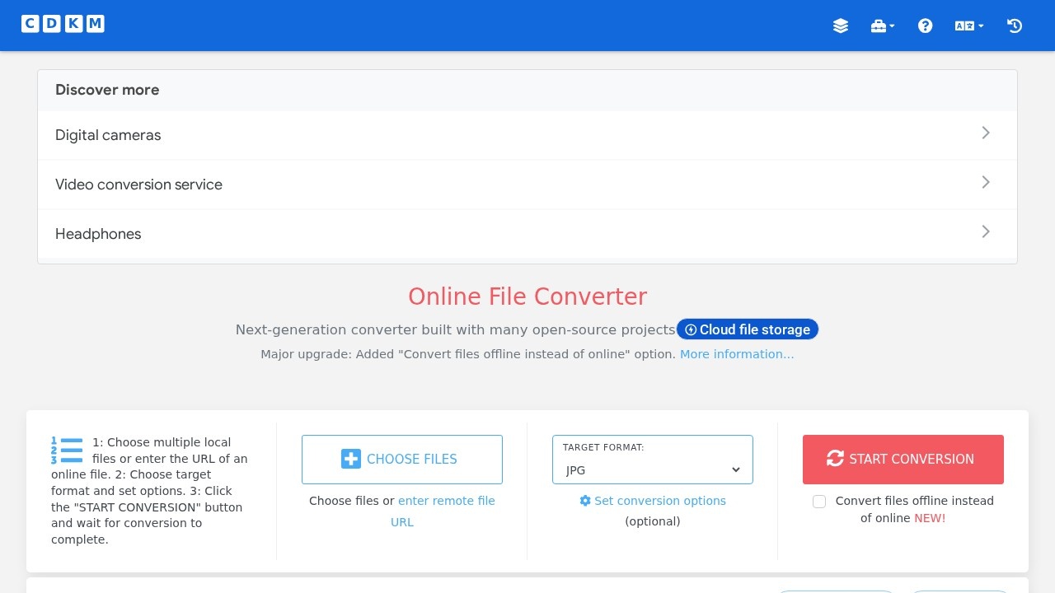Open the toolbox menu icon
This screenshot has height=593, width=1055.
882,26
